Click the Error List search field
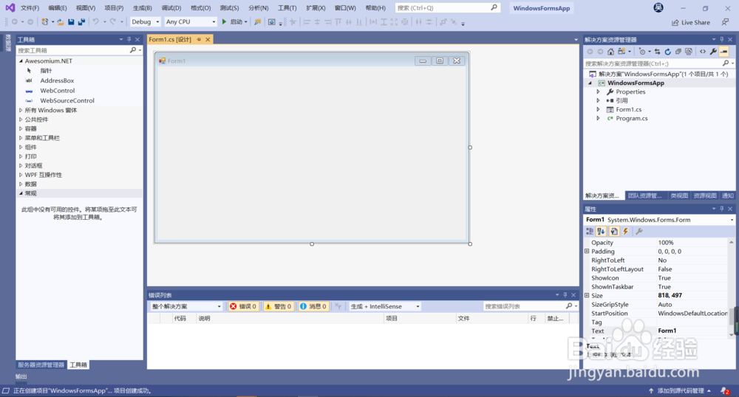The image size is (739, 397). pos(524,306)
